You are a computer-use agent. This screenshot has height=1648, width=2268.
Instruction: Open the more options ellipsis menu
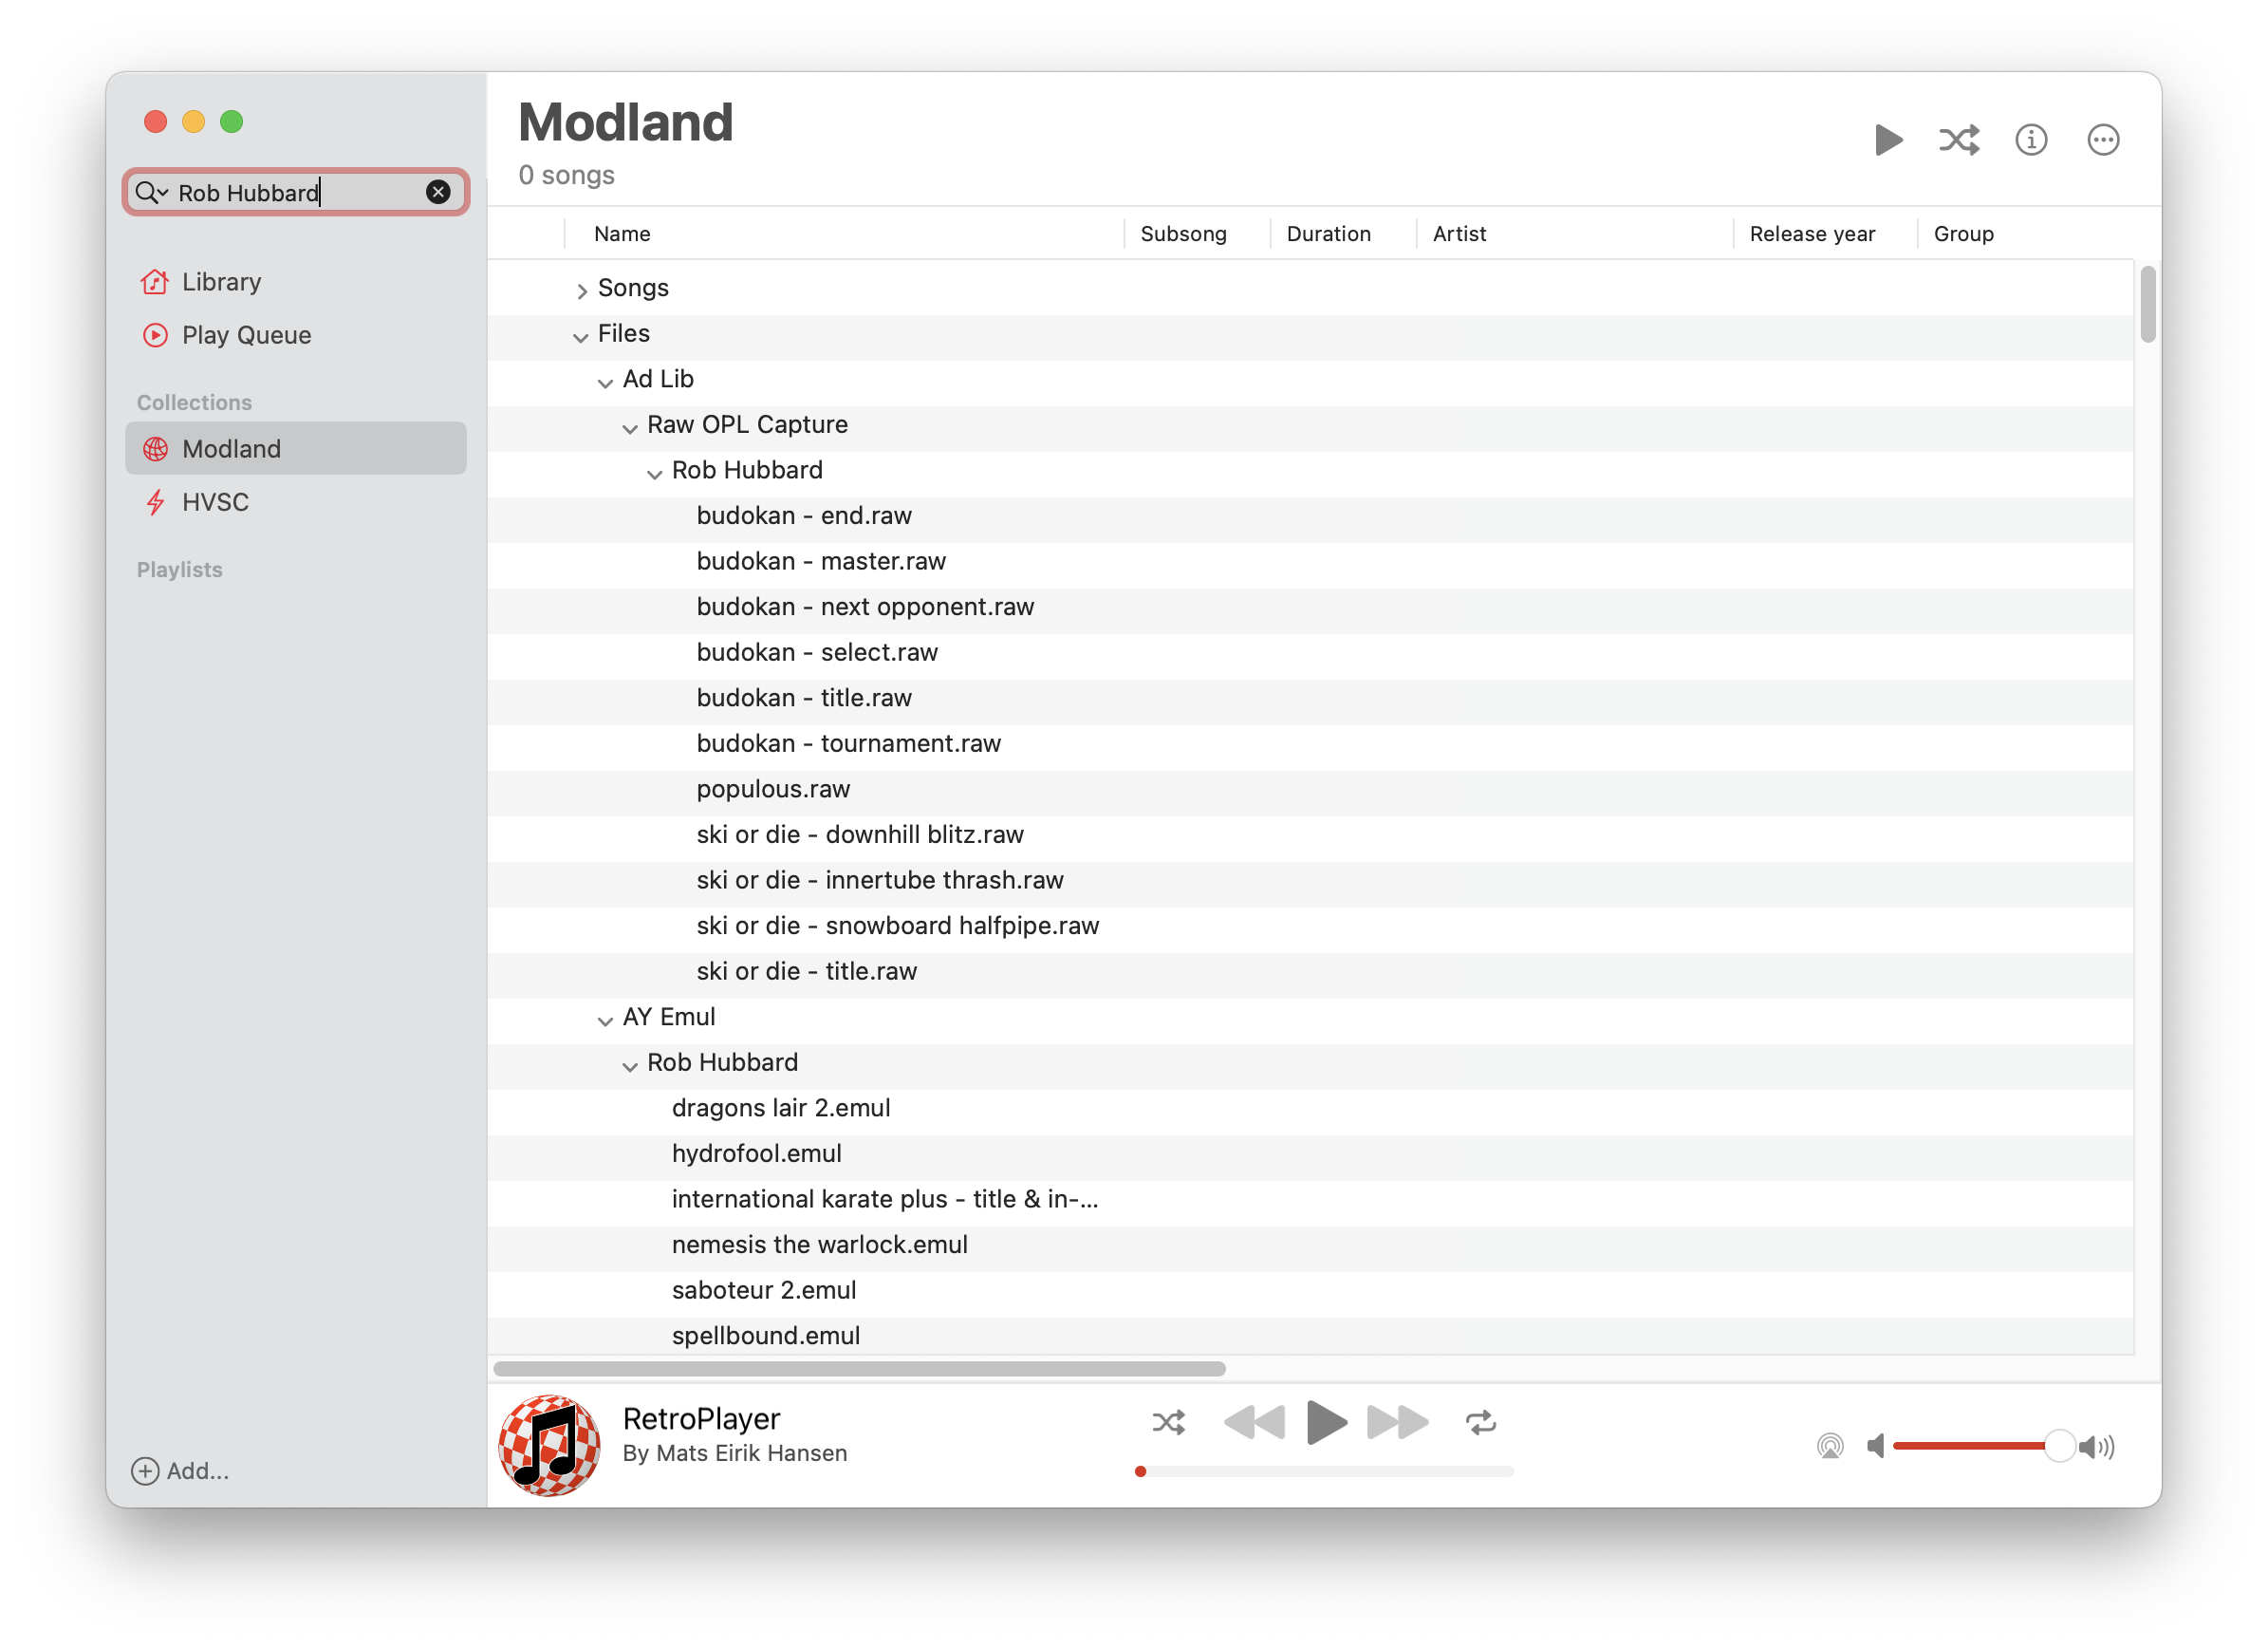pyautogui.click(x=2102, y=140)
